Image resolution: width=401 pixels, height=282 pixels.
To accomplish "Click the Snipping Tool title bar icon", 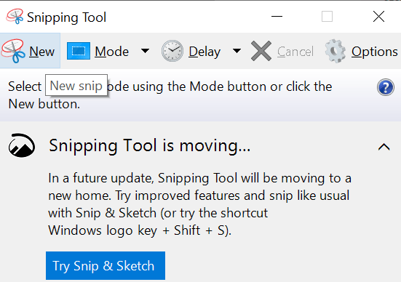I will [15, 17].
